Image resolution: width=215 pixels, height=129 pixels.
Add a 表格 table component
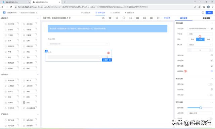click(x=29, y=91)
